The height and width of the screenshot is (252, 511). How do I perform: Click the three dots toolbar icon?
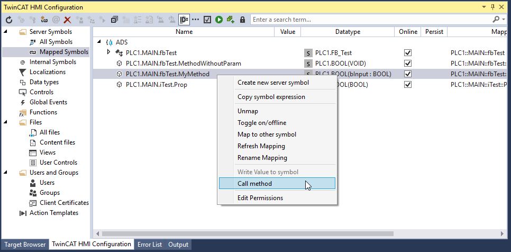click(x=195, y=20)
